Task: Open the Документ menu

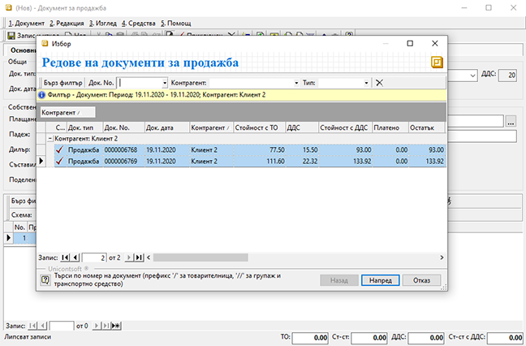Action: tap(24, 24)
